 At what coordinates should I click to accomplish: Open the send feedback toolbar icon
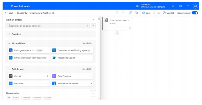[131, 13]
